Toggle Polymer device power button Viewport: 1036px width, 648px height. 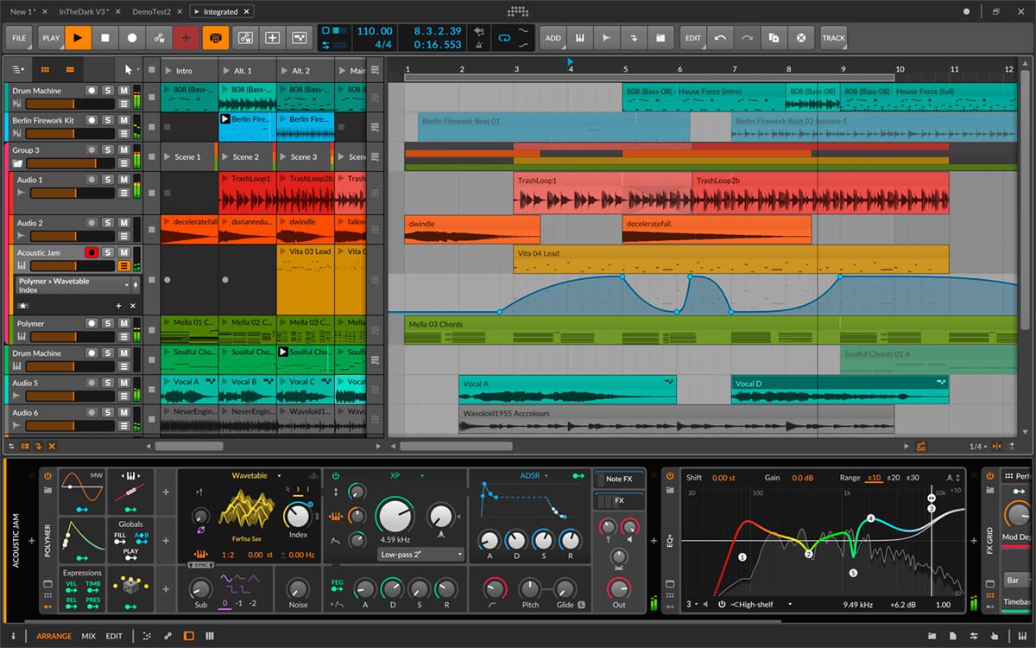[x=47, y=475]
